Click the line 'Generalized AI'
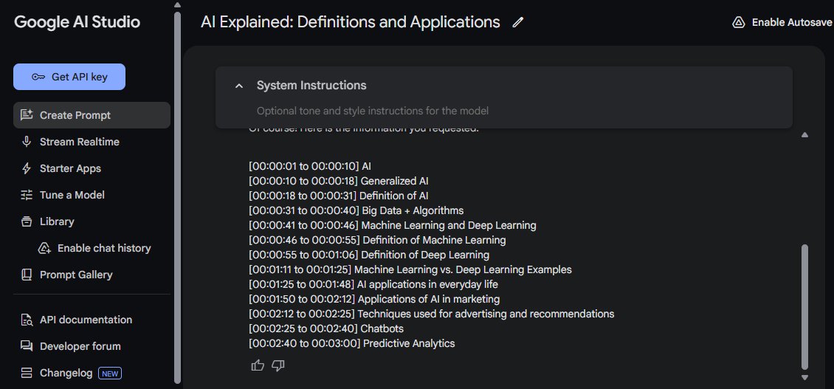The height and width of the screenshot is (389, 834). pyautogui.click(x=339, y=181)
